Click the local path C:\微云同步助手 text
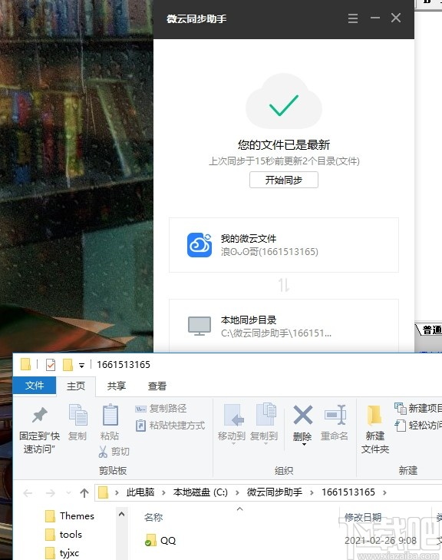Viewport: 442px width, 560px height. 276,333
